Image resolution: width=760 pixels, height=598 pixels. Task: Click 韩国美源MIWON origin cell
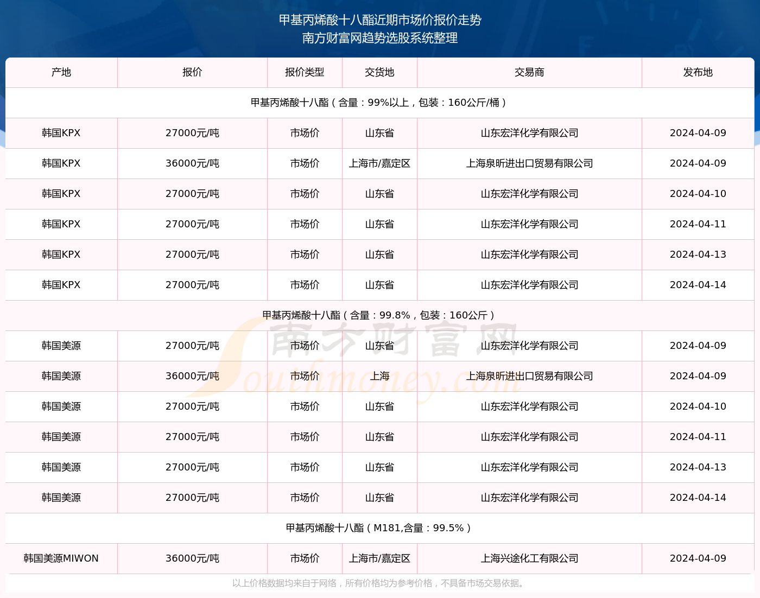pyautogui.click(x=61, y=558)
